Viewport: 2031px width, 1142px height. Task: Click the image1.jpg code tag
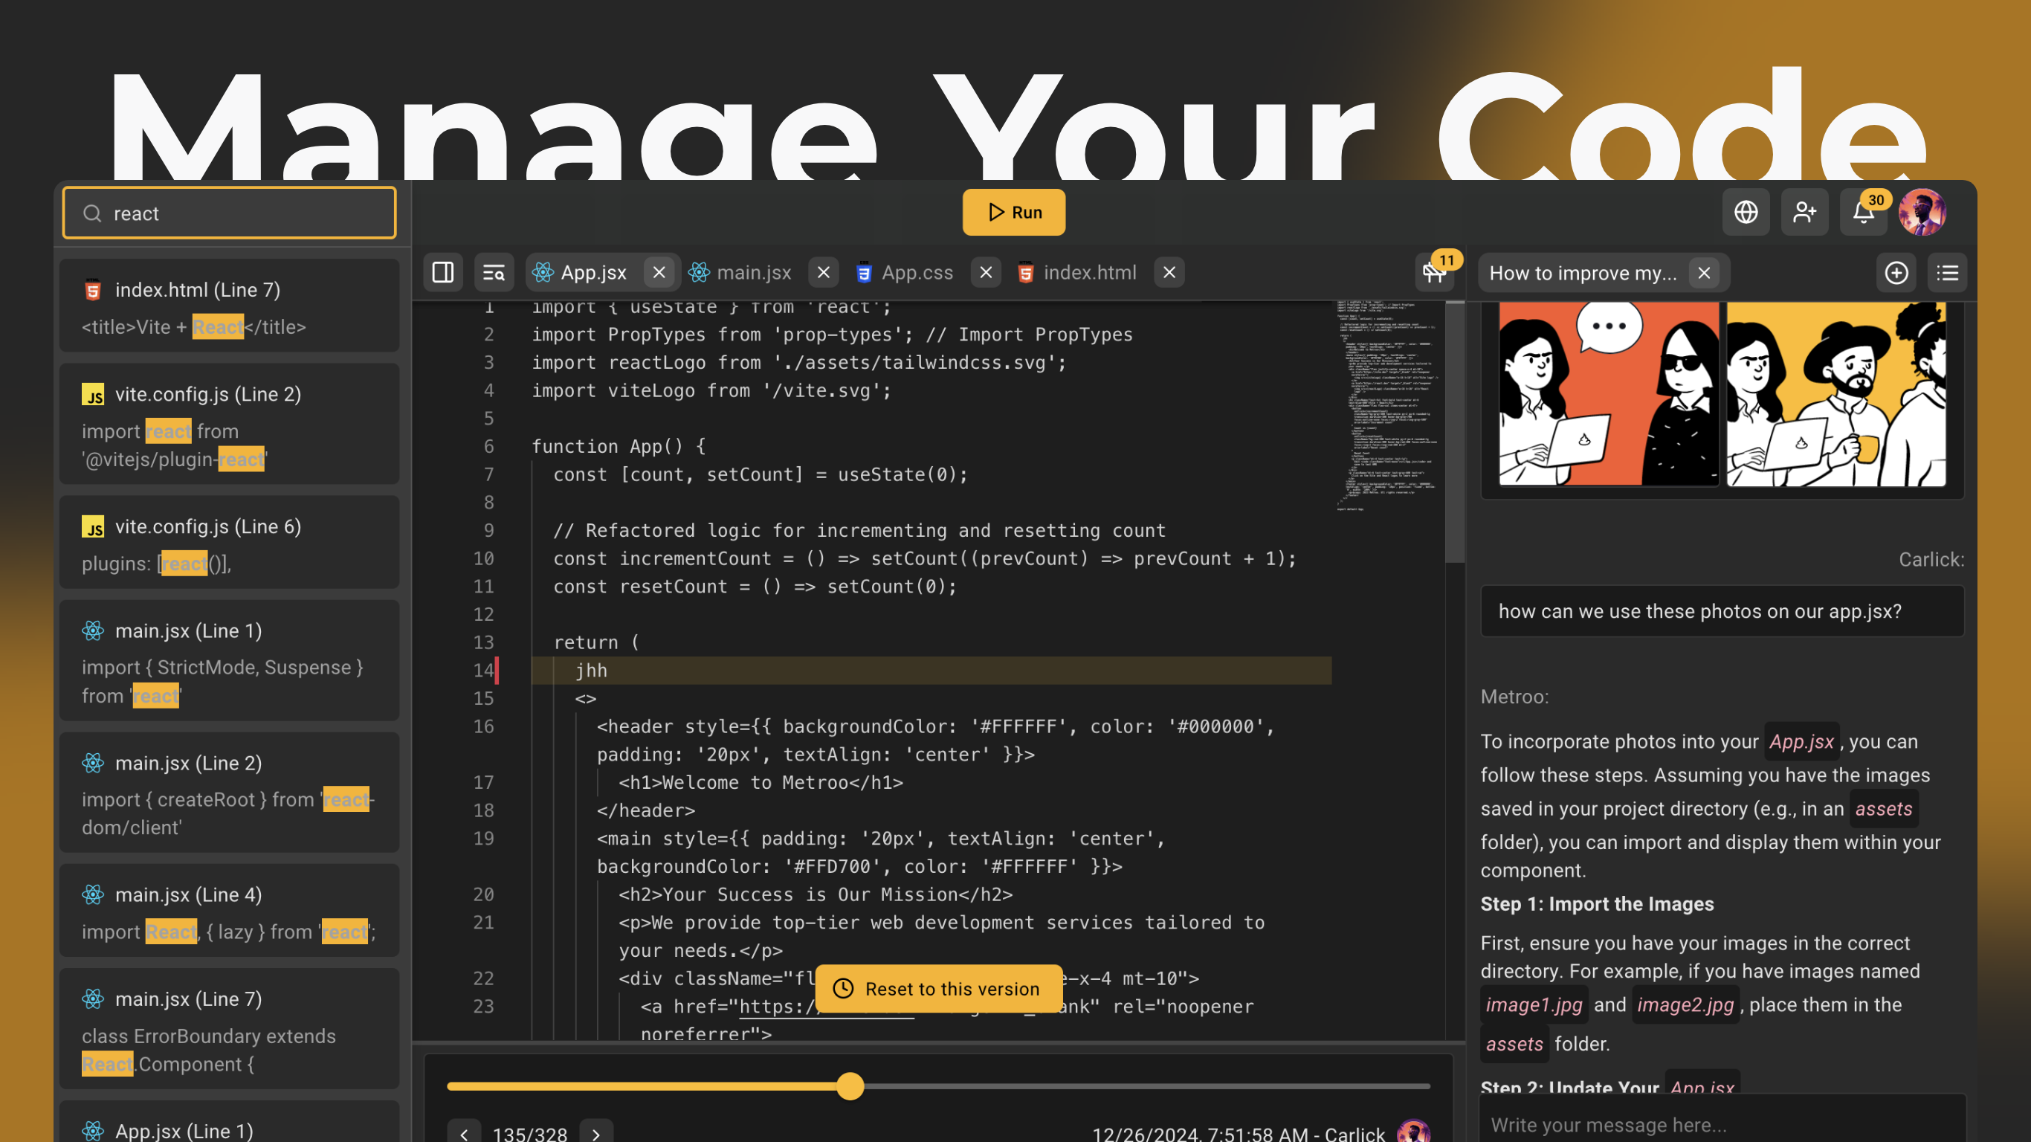click(1534, 1004)
